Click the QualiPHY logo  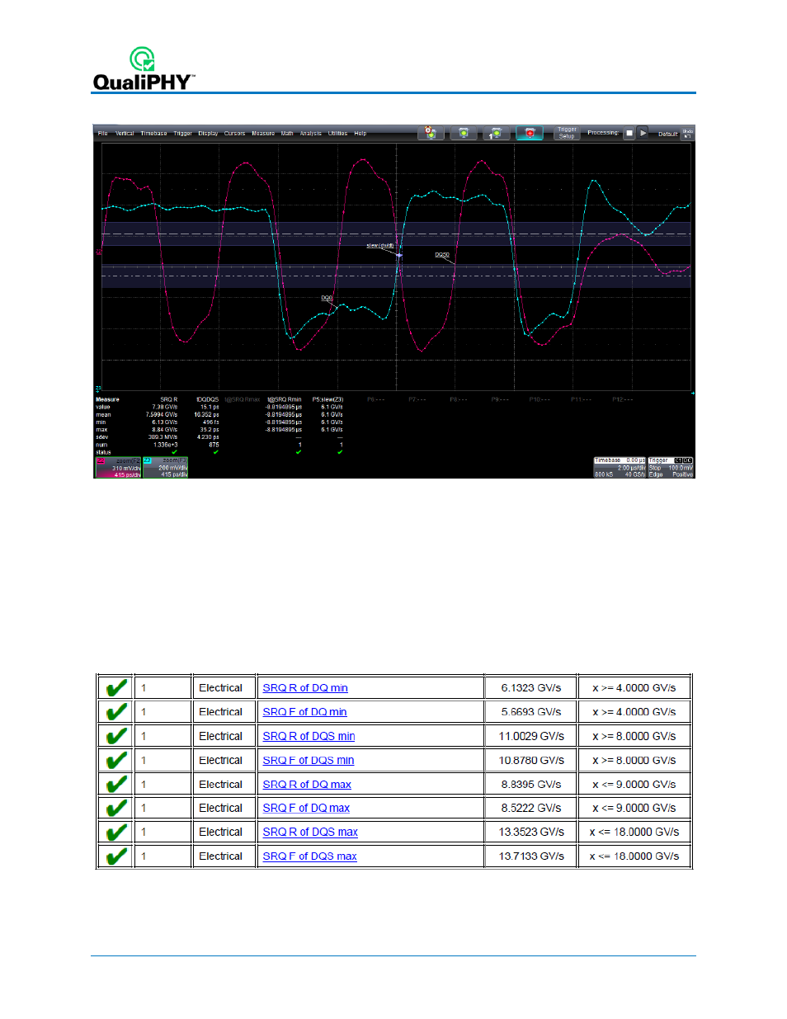[x=144, y=68]
